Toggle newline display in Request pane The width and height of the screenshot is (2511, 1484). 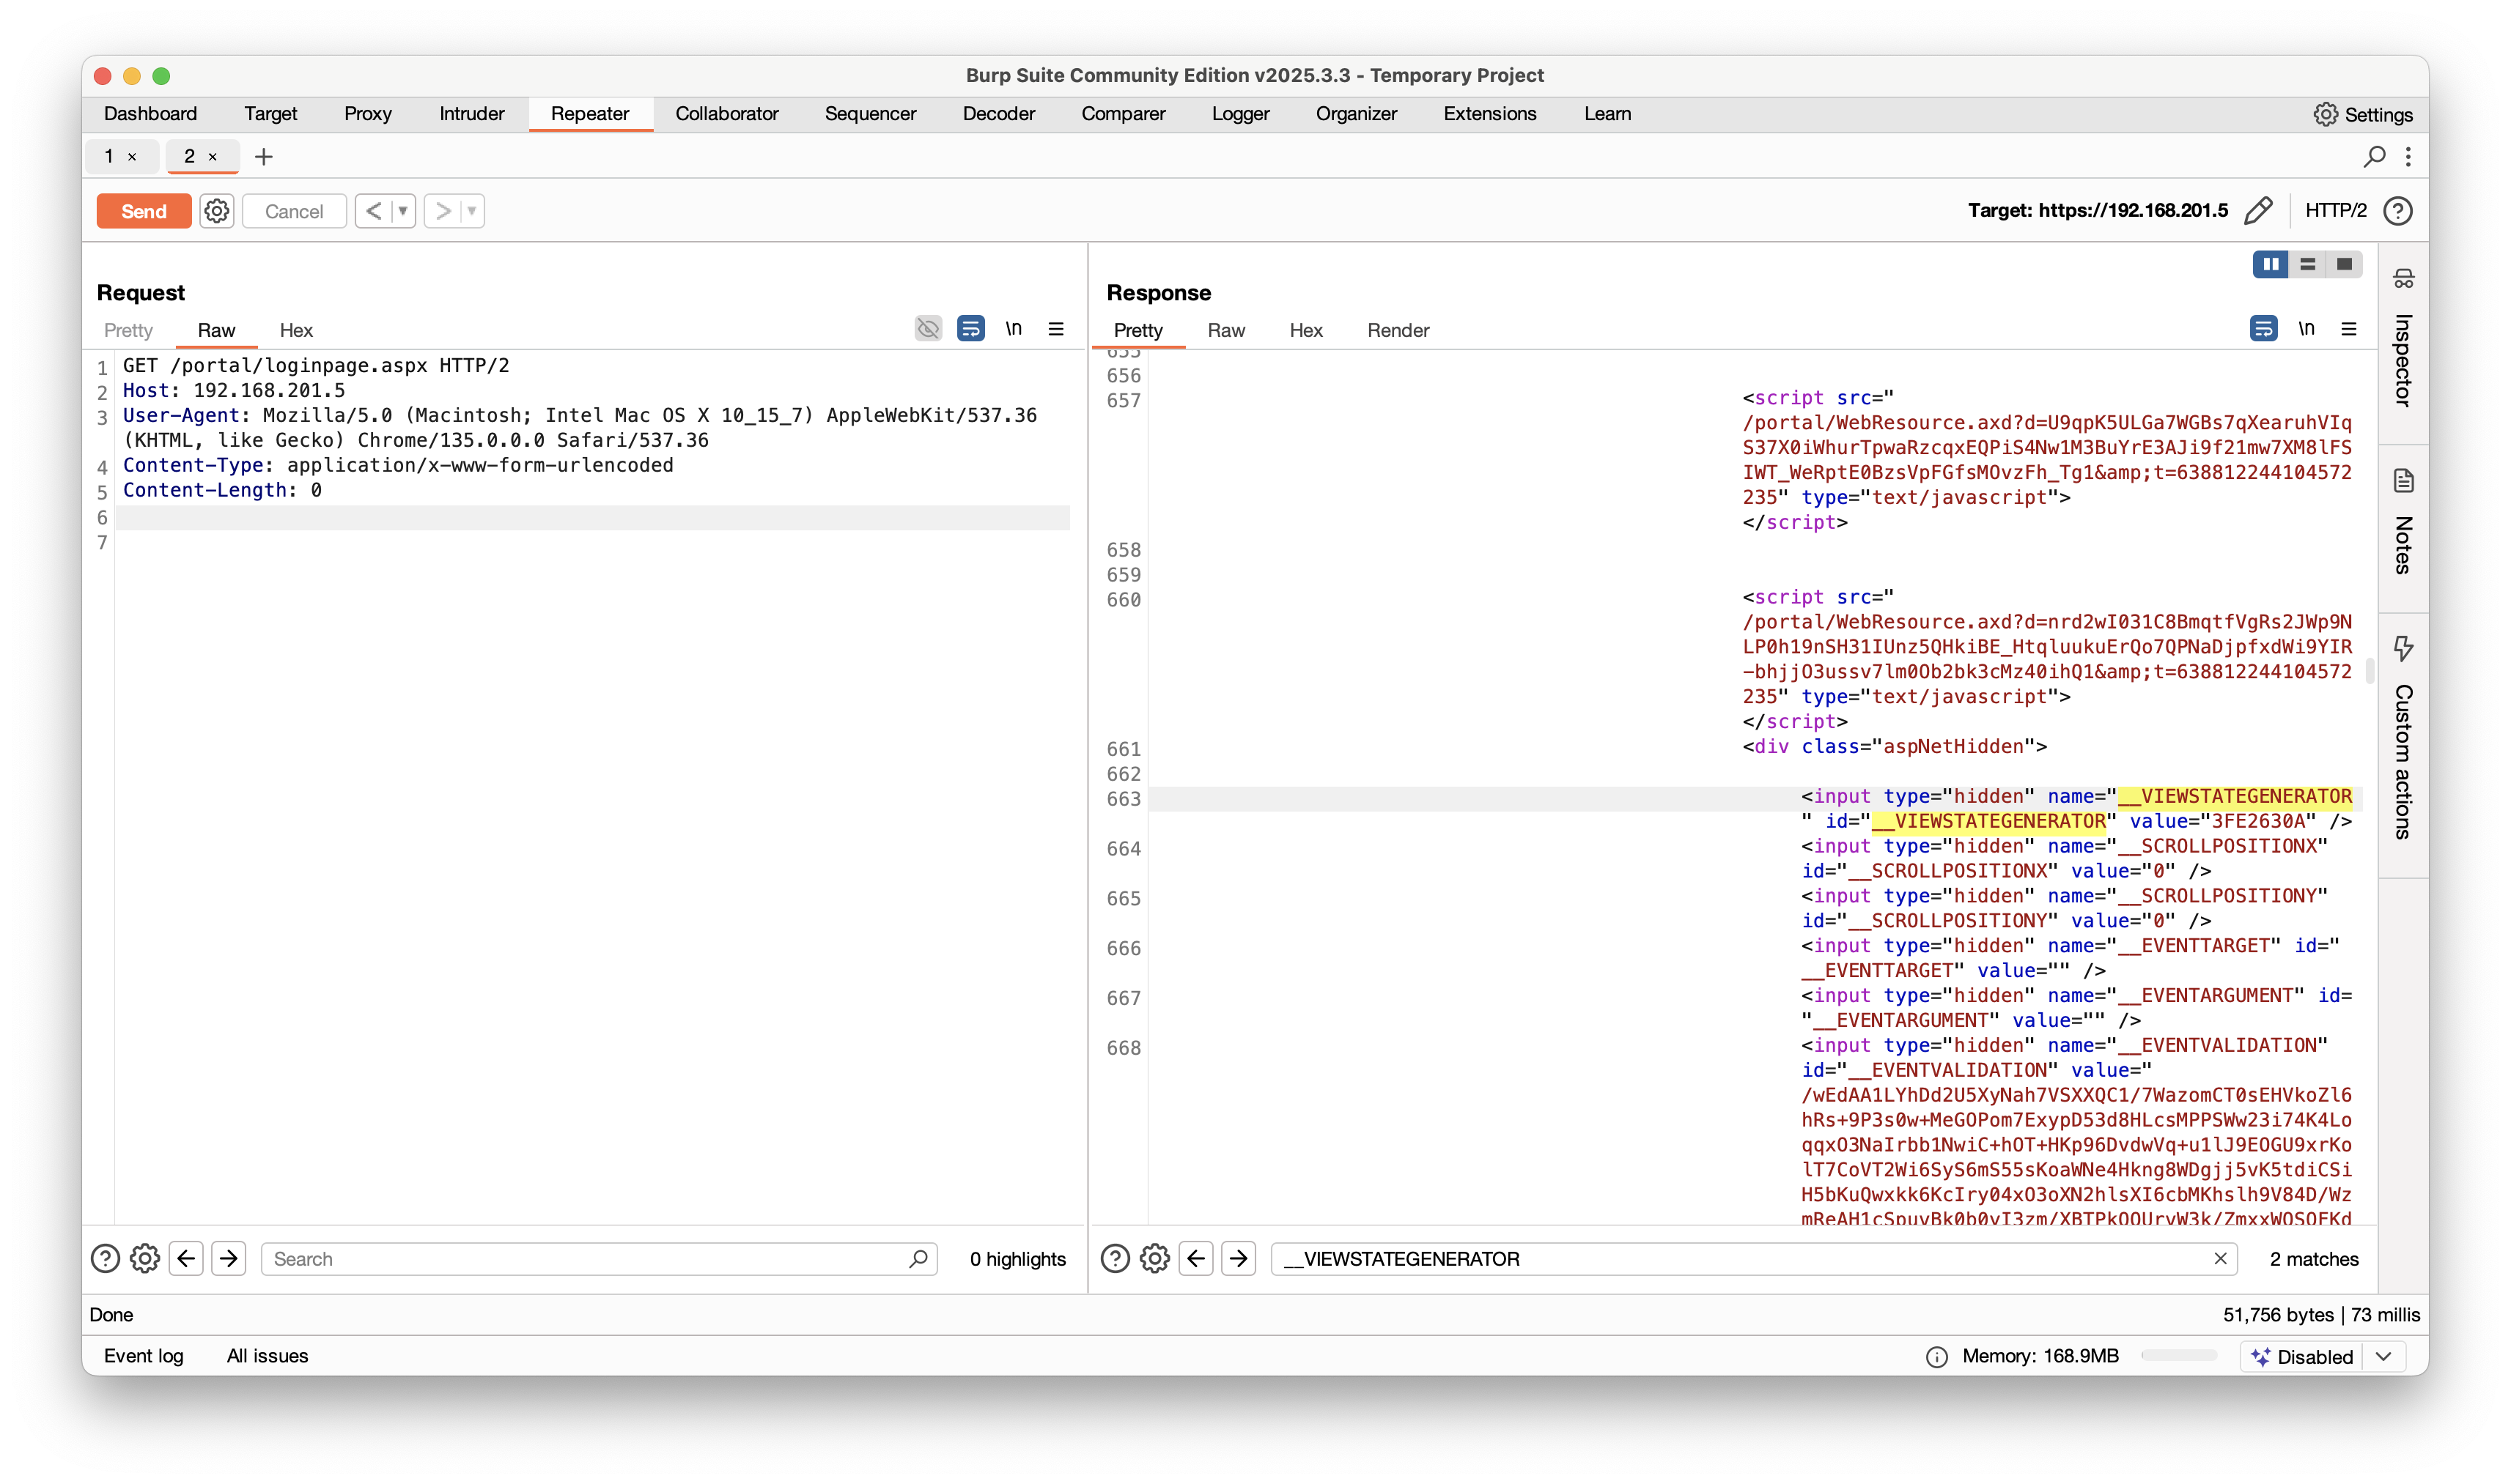1014,329
